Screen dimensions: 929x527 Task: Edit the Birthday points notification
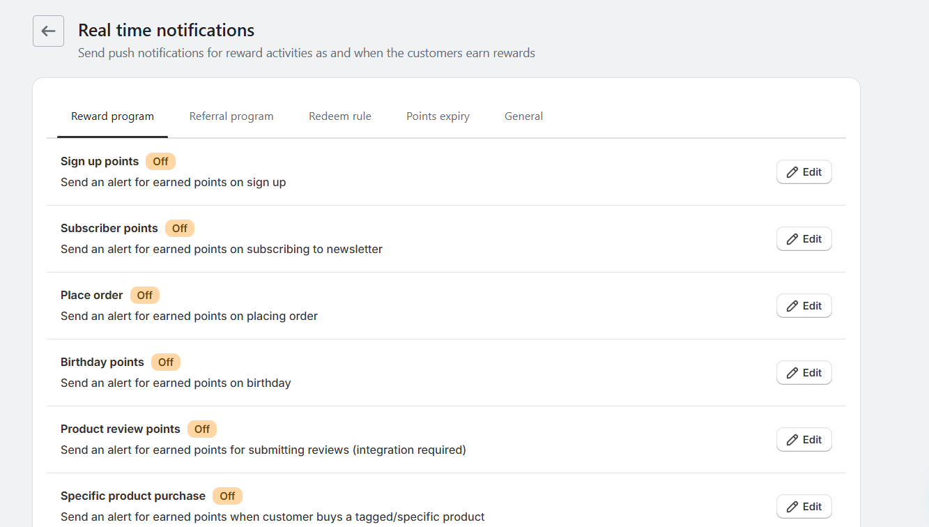(x=804, y=373)
